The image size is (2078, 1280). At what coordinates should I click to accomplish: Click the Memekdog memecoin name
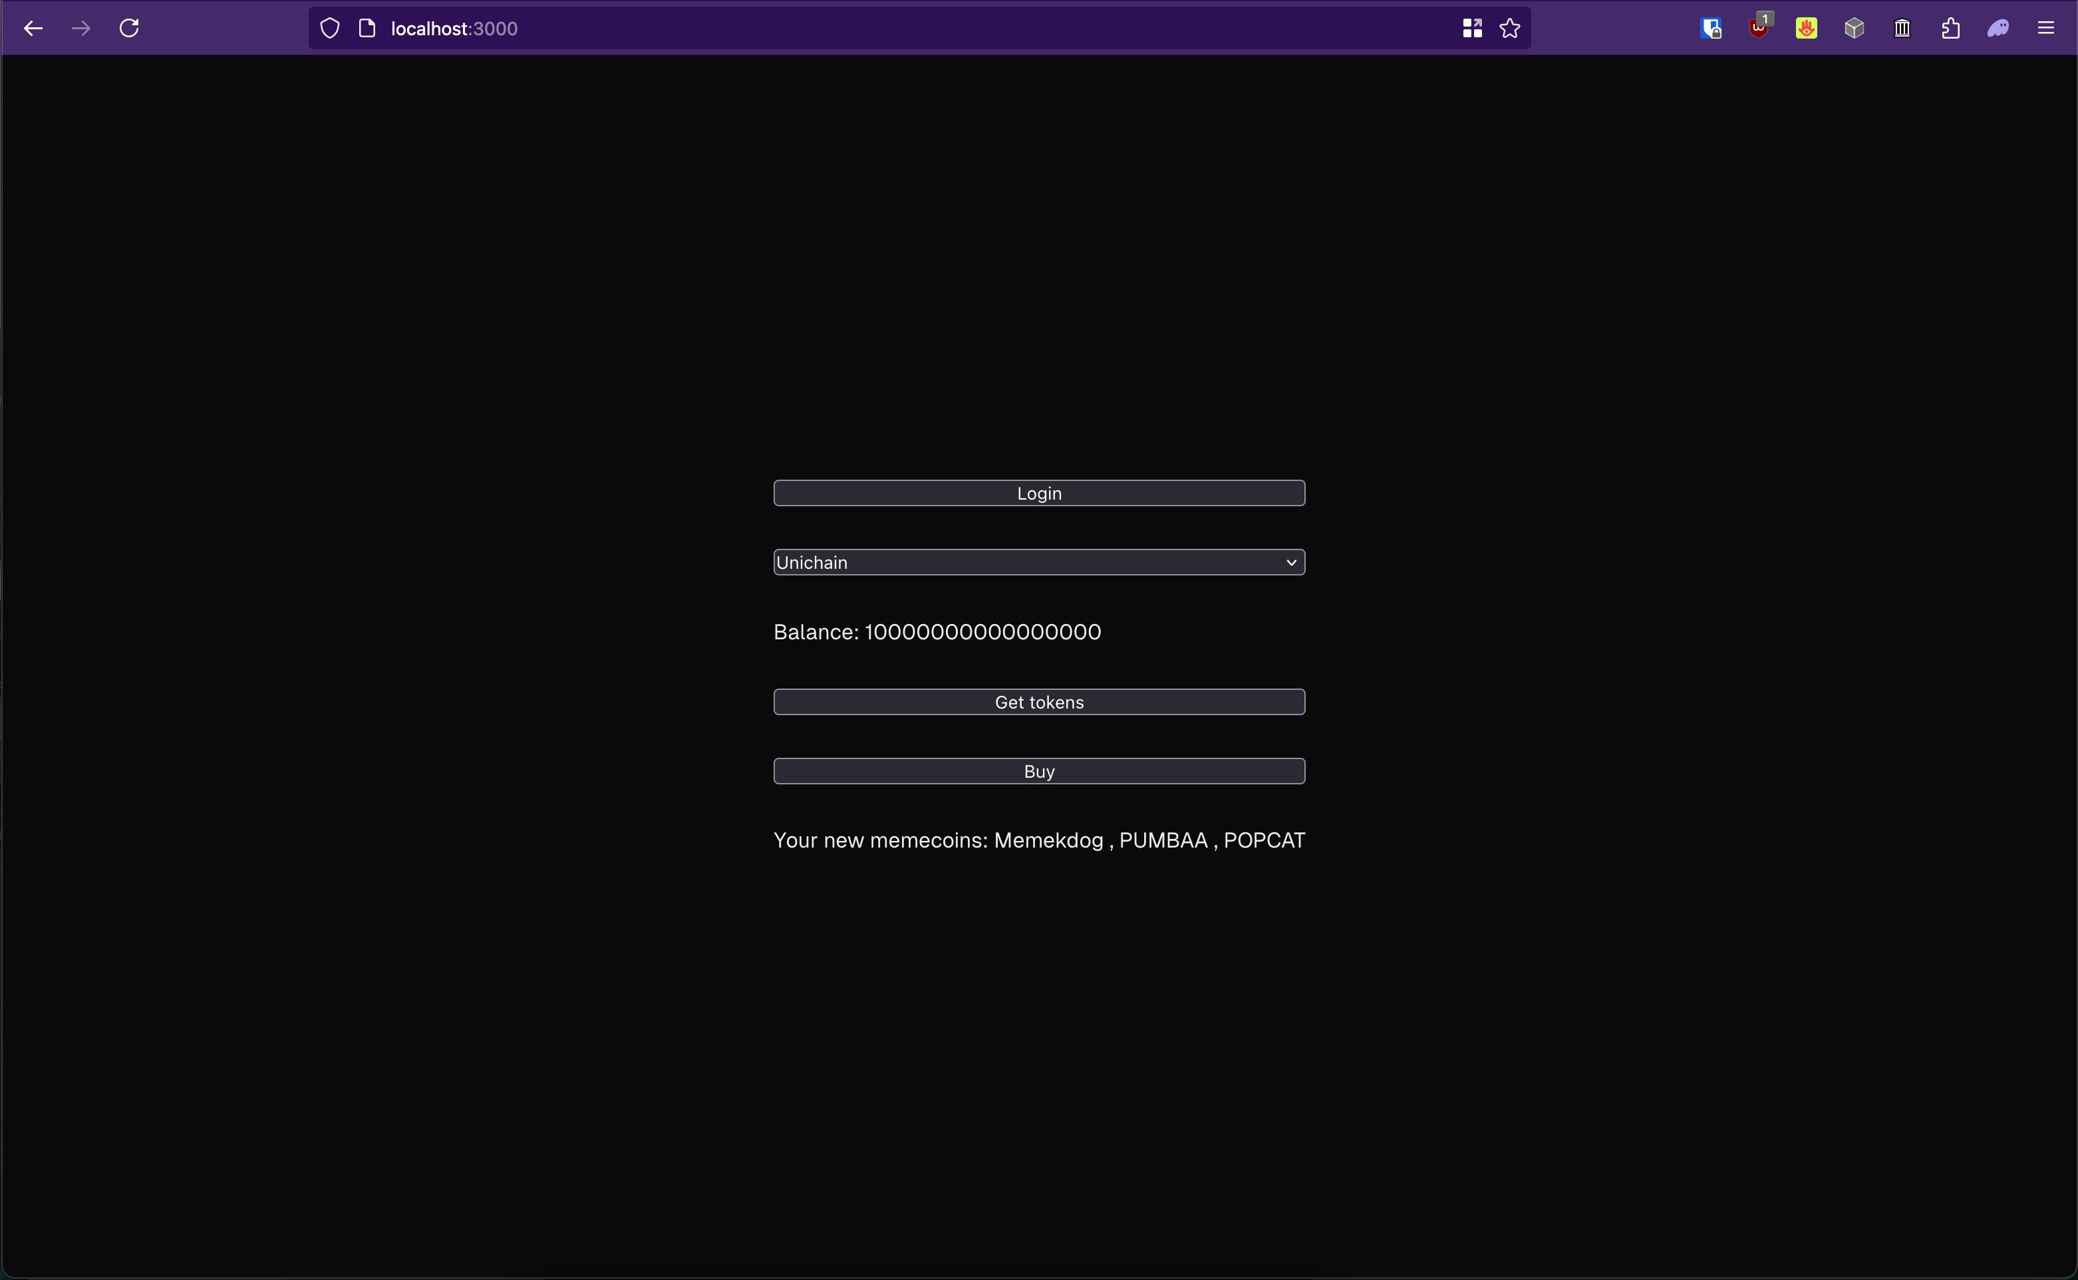pos(1049,841)
